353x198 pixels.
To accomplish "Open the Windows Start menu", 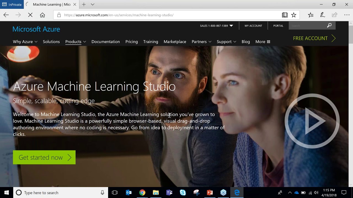I will (x=7, y=193).
